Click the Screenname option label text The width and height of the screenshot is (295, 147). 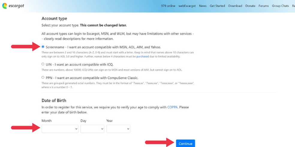(103, 47)
